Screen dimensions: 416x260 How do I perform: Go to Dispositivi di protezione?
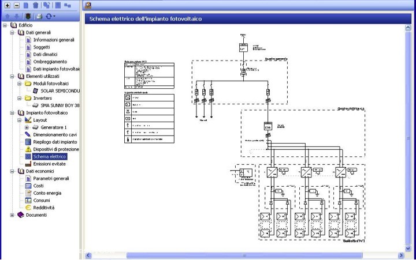(x=55, y=149)
